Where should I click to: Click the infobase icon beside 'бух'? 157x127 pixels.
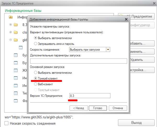click(x=16, y=55)
